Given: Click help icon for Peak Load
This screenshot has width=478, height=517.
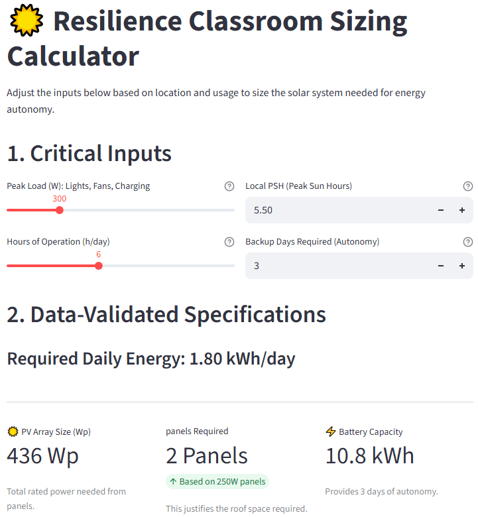Looking at the screenshot, I should pyautogui.click(x=229, y=186).
